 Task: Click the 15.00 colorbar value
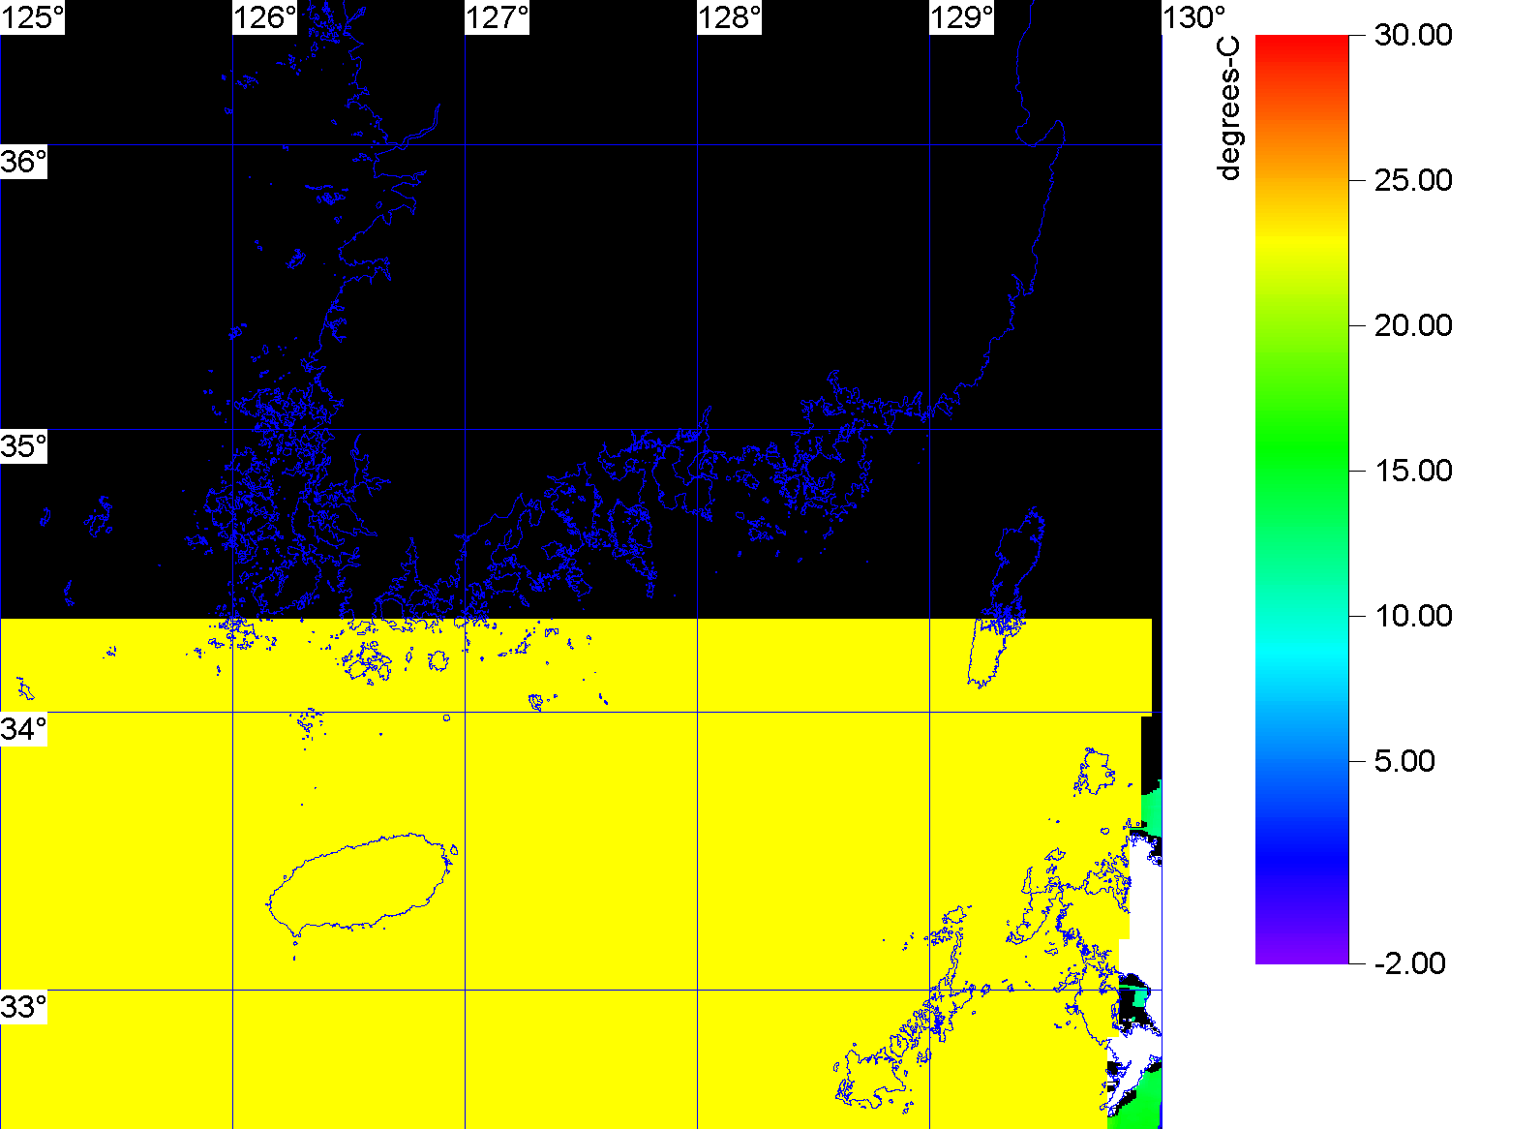coord(1413,471)
